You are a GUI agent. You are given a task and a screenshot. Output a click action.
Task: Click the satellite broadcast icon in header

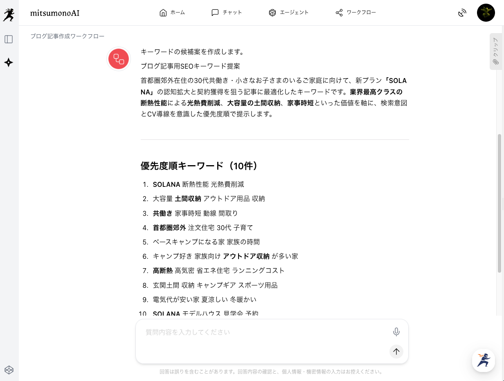pos(462,13)
